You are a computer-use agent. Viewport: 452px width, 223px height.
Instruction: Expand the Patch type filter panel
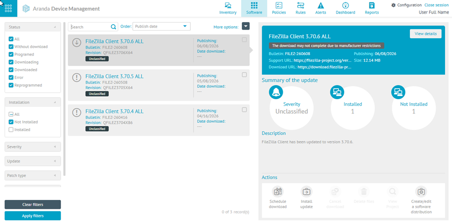coord(33,175)
